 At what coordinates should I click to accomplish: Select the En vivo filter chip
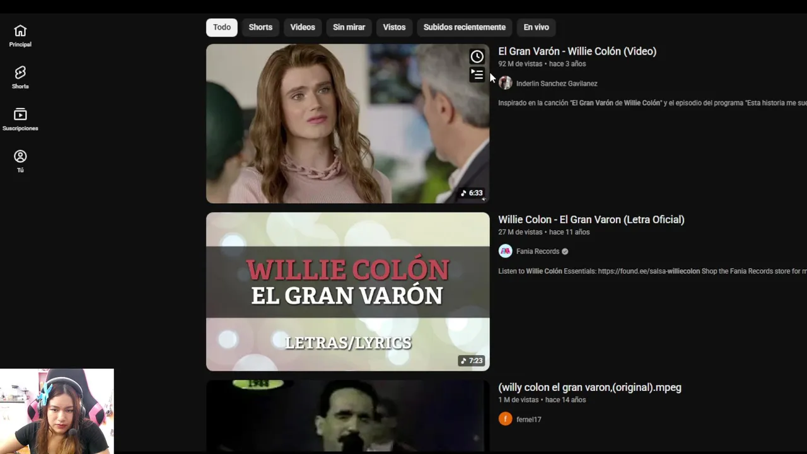click(x=537, y=27)
